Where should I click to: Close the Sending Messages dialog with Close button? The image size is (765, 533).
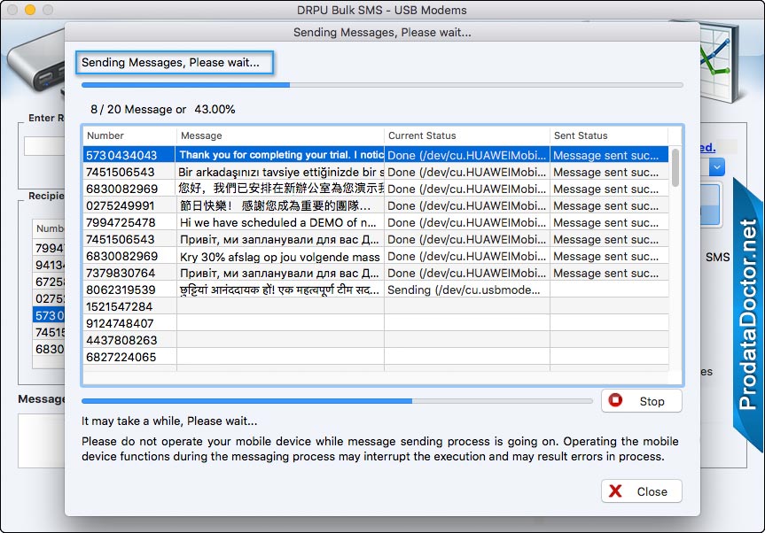point(641,491)
